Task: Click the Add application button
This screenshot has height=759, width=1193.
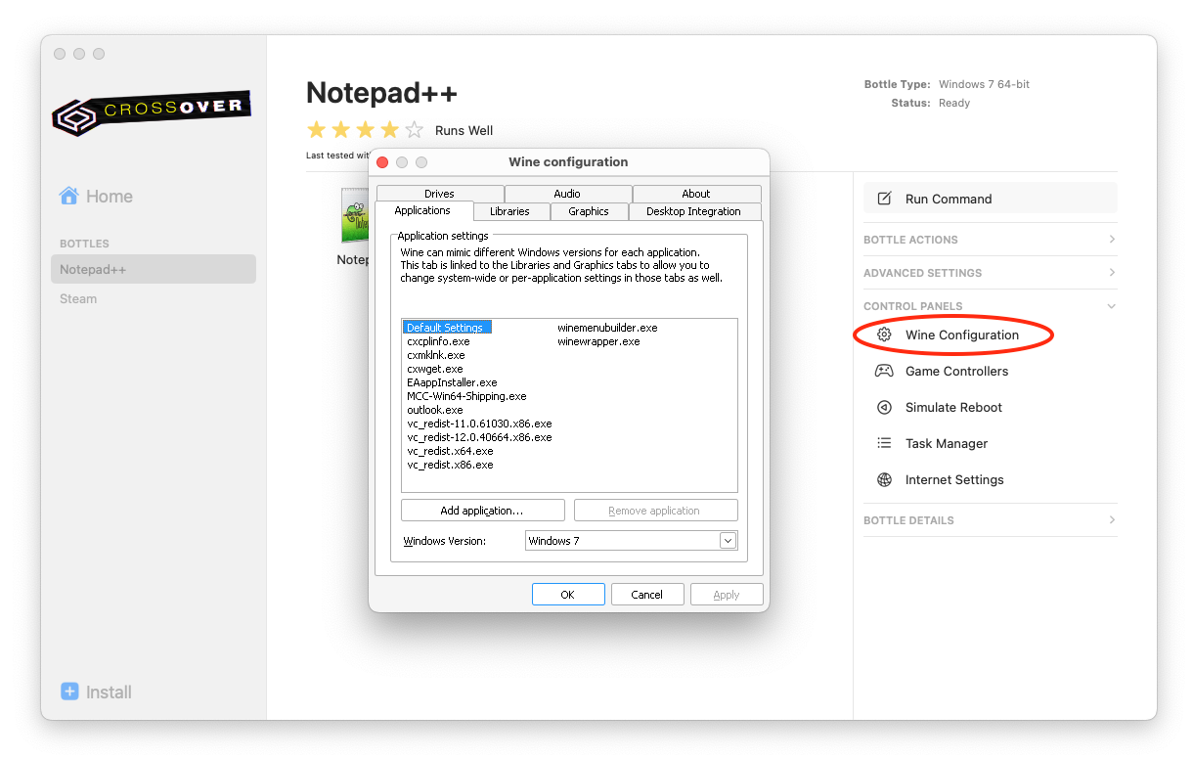Action: coord(482,511)
